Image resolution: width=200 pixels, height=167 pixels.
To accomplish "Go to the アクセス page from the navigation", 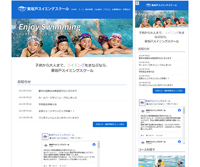I will pyautogui.click(x=107, y=10).
